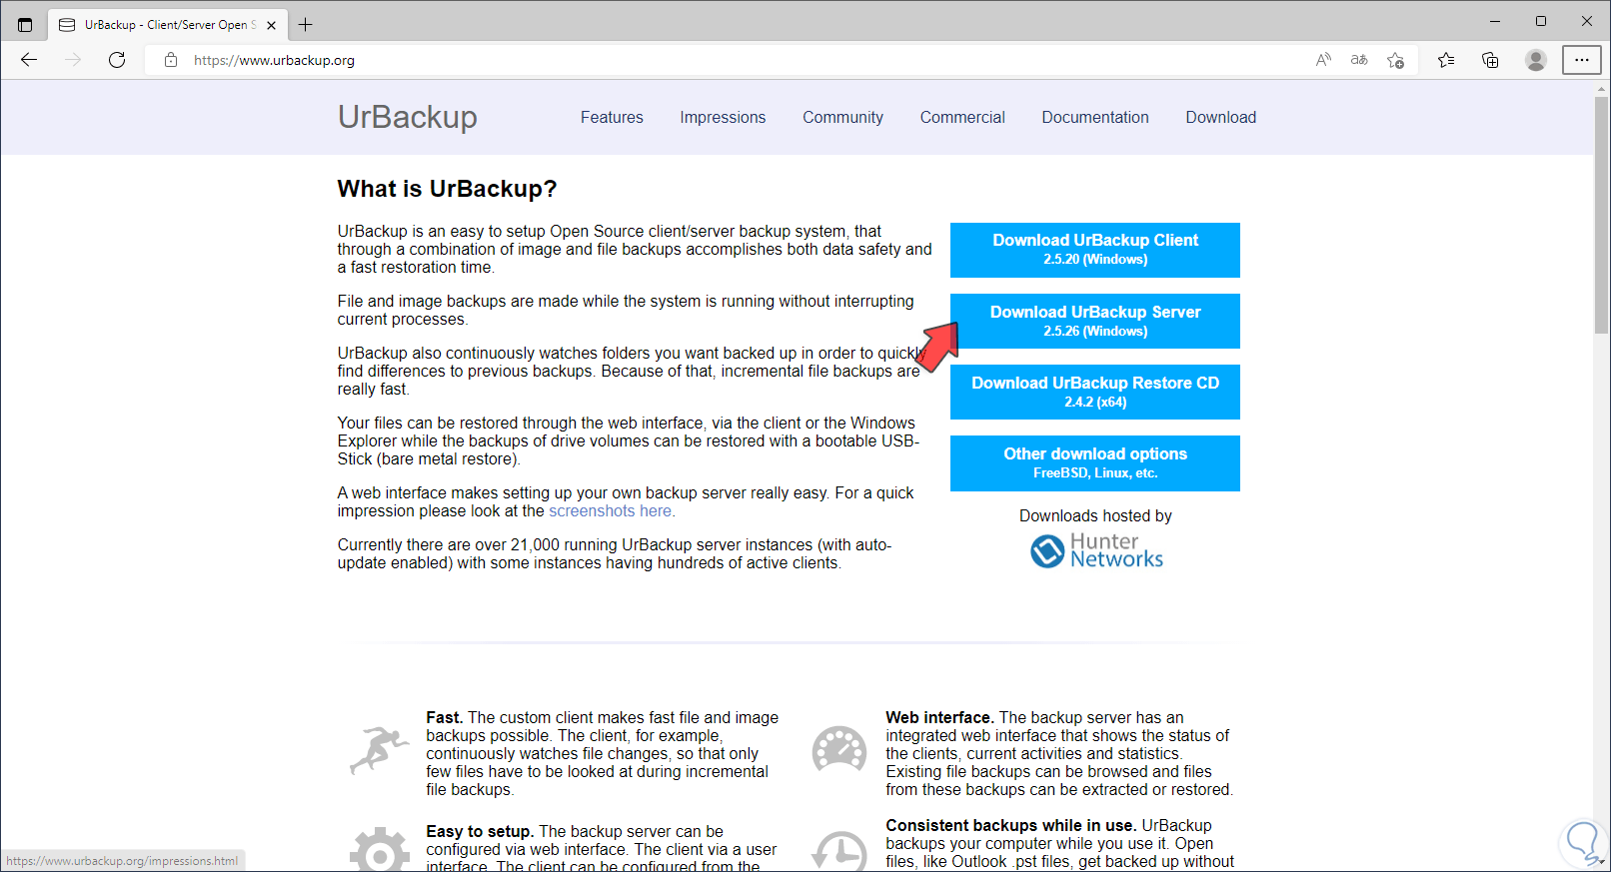Viewport: 1611px width, 872px height.
Task: Open the Documentation menu item
Action: (1095, 117)
